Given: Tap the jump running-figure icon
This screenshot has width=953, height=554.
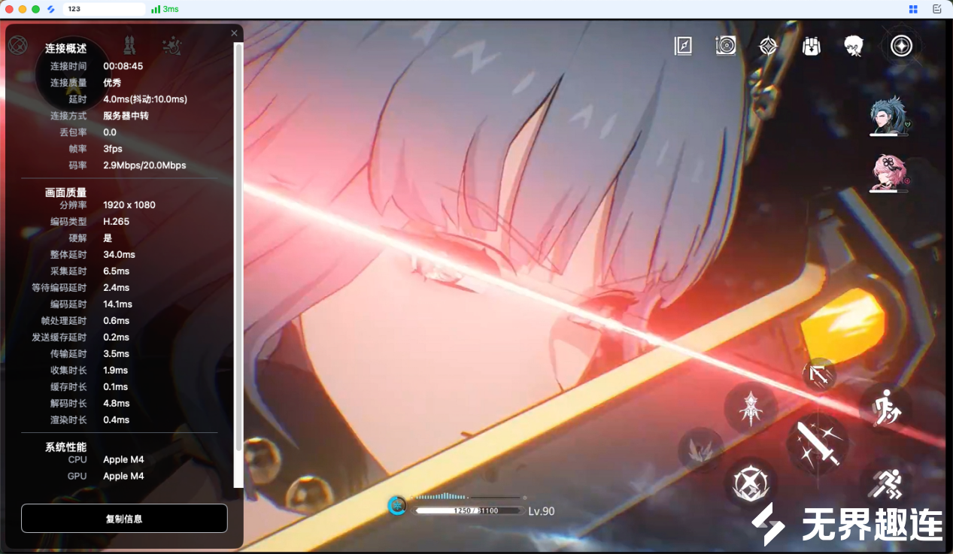Looking at the screenshot, I should pos(885,408).
